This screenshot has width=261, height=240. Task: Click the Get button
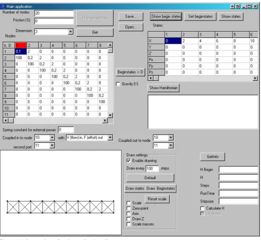(x=95, y=32)
